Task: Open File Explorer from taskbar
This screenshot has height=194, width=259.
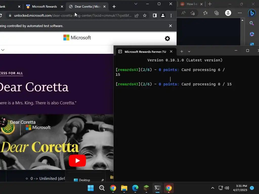Action: click(124, 188)
